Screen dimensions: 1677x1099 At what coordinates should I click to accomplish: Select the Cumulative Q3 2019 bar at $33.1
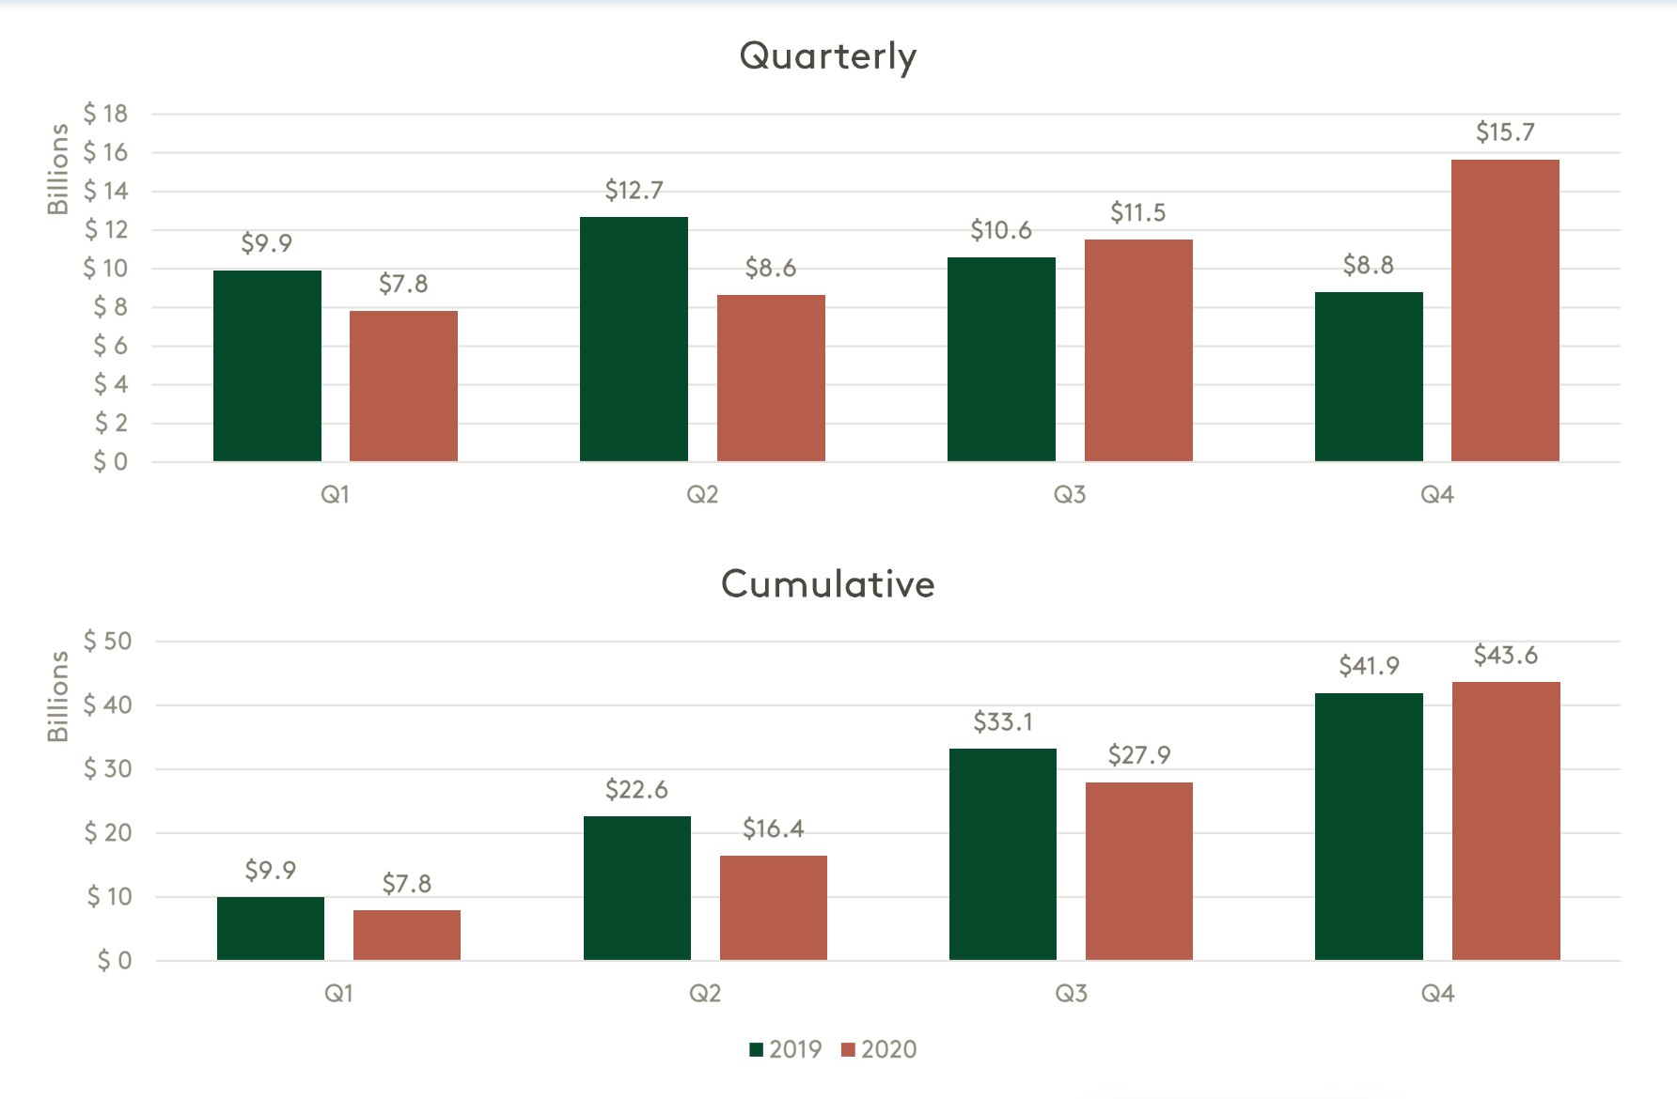[x=1003, y=854]
